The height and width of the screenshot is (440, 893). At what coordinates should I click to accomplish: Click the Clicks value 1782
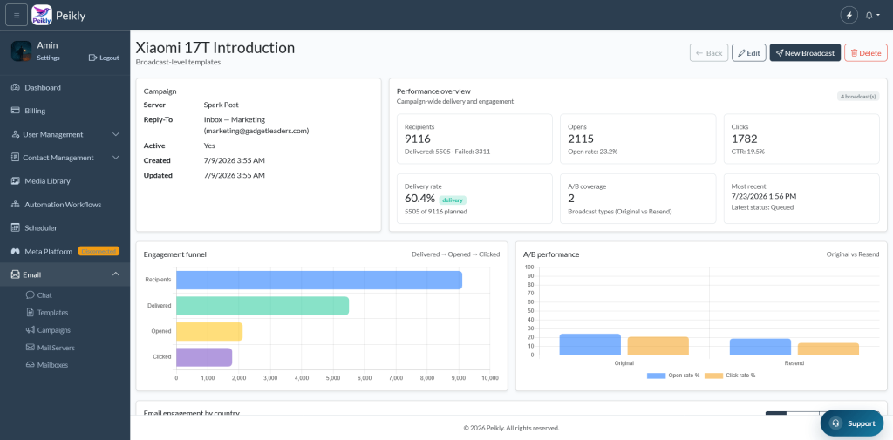[x=745, y=139]
